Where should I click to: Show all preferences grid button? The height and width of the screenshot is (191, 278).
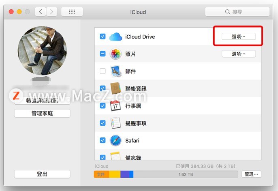pyautogui.click(x=72, y=12)
